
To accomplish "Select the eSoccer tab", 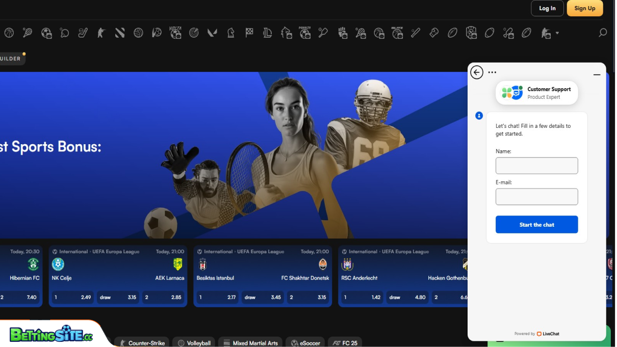I will 305,342.
